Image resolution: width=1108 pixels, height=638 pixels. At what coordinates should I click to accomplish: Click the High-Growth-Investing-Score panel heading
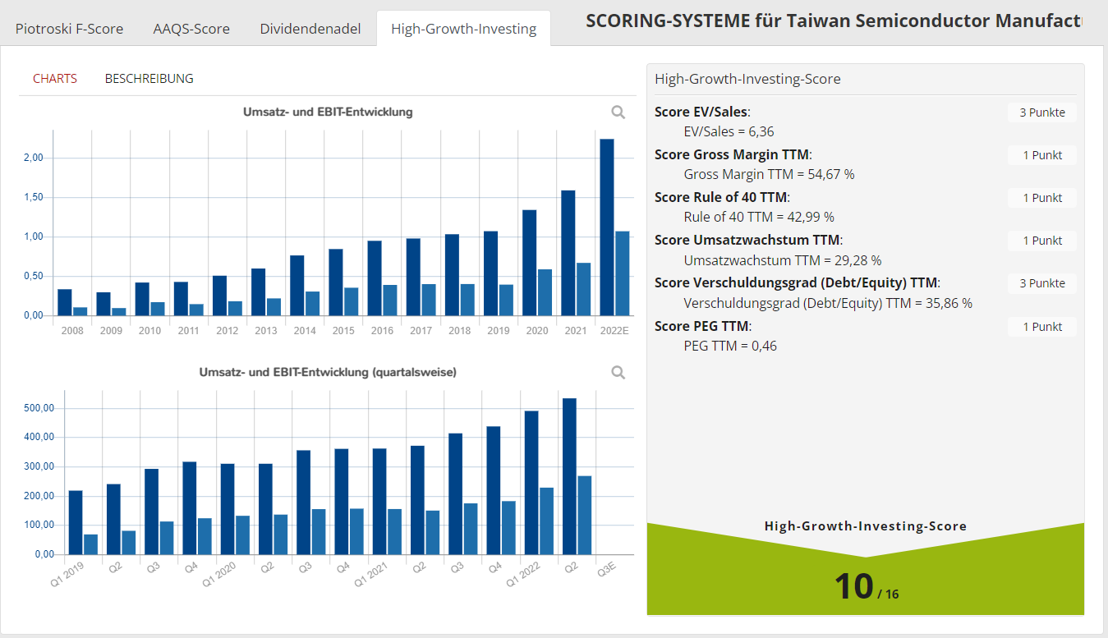[x=747, y=80]
